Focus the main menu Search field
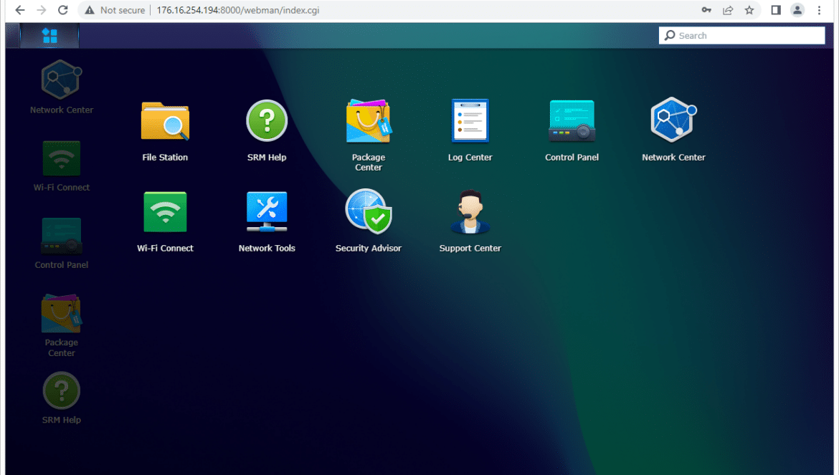Screen dimensions: 839x475 tap(741, 35)
